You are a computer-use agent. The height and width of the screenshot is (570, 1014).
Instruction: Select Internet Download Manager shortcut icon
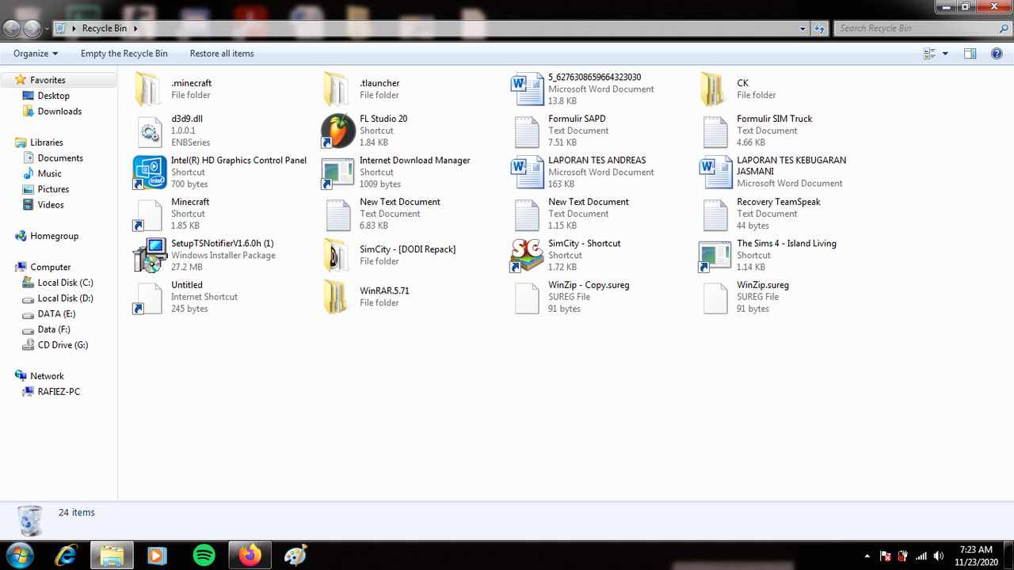(337, 172)
